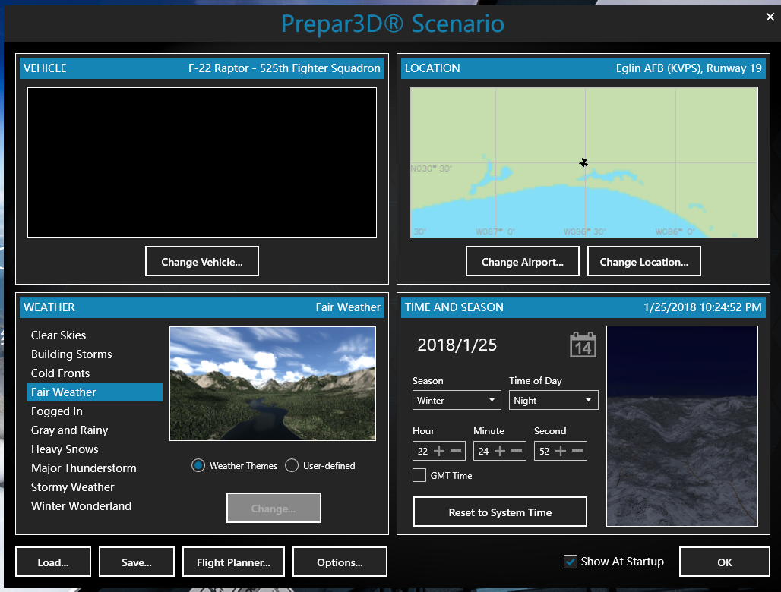Image resolution: width=781 pixels, height=592 pixels.
Task: Enable the GMT Time checkbox
Action: click(x=419, y=476)
